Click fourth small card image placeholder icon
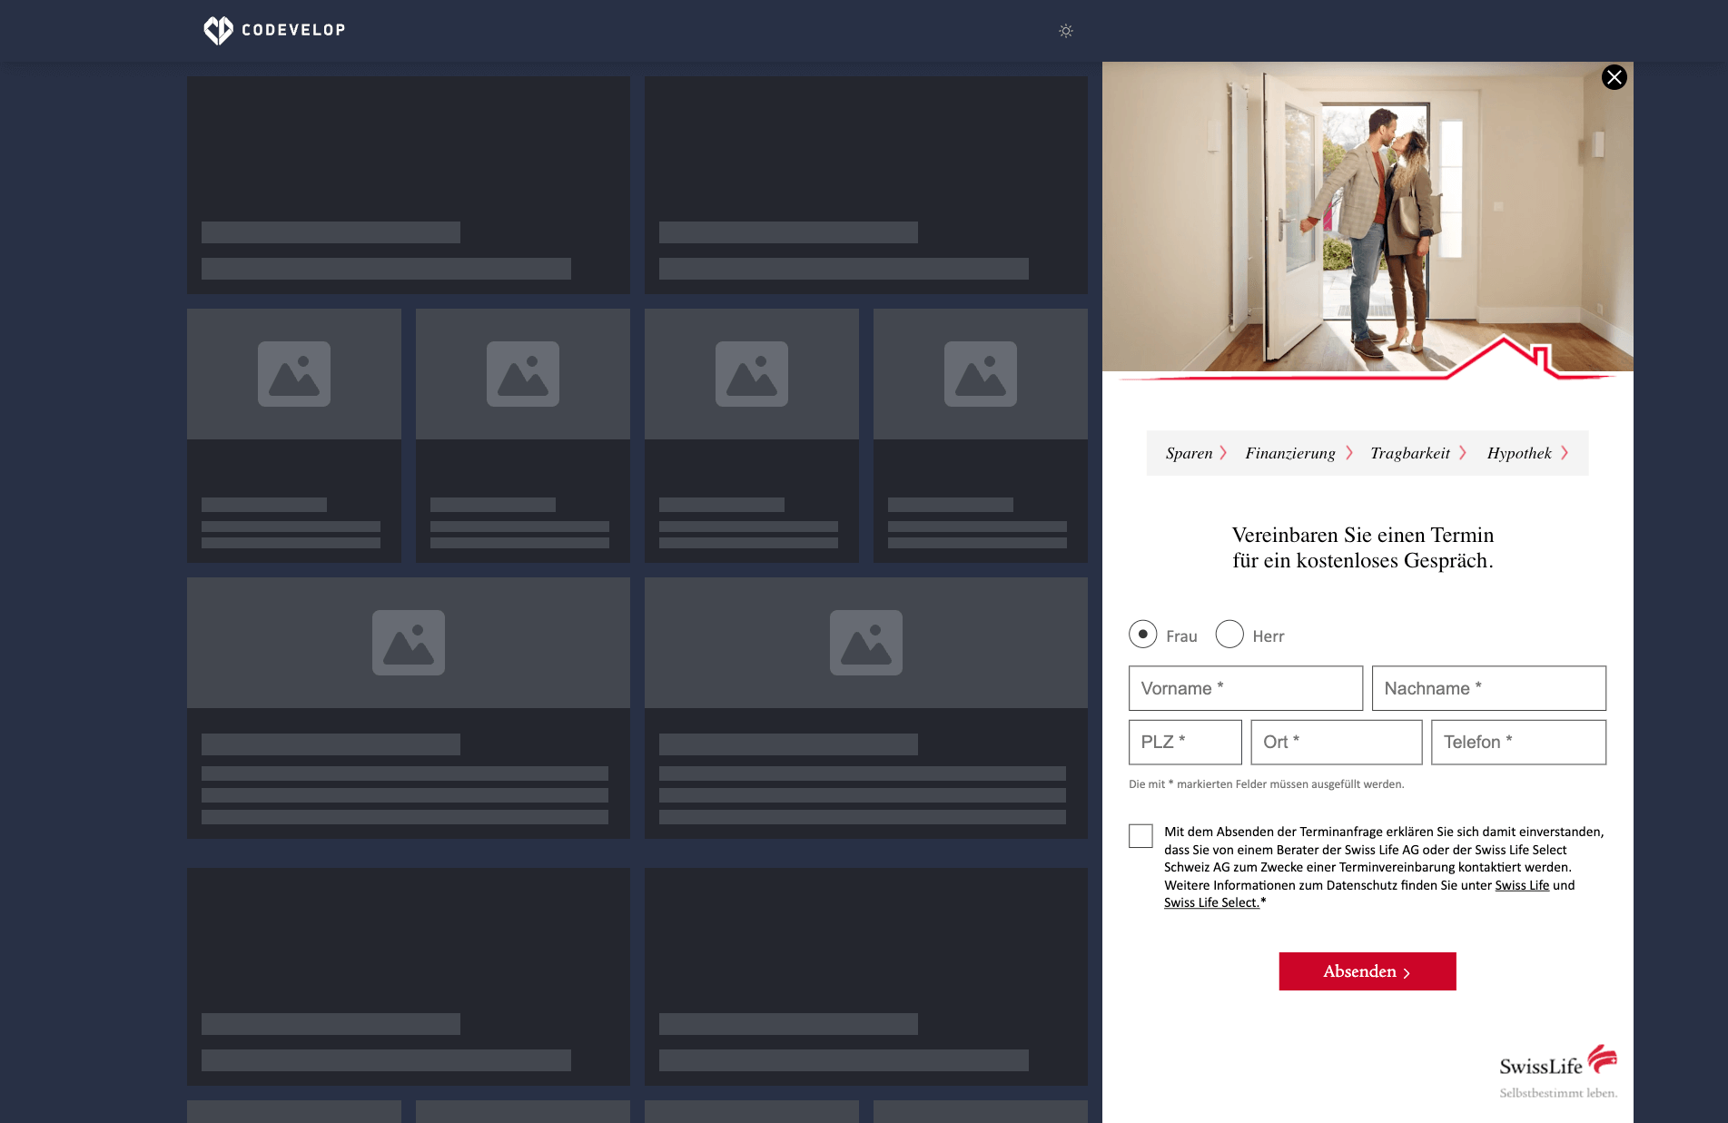1728x1123 pixels. (981, 374)
